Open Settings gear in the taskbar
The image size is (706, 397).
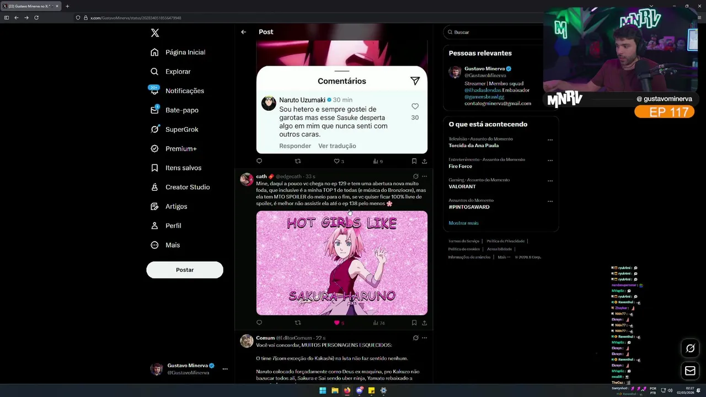click(x=383, y=390)
